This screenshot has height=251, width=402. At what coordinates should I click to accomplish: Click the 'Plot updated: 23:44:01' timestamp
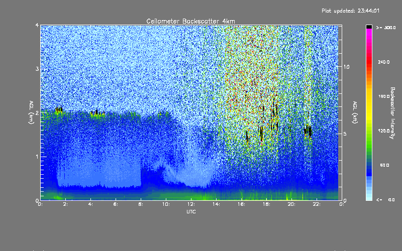click(x=350, y=11)
